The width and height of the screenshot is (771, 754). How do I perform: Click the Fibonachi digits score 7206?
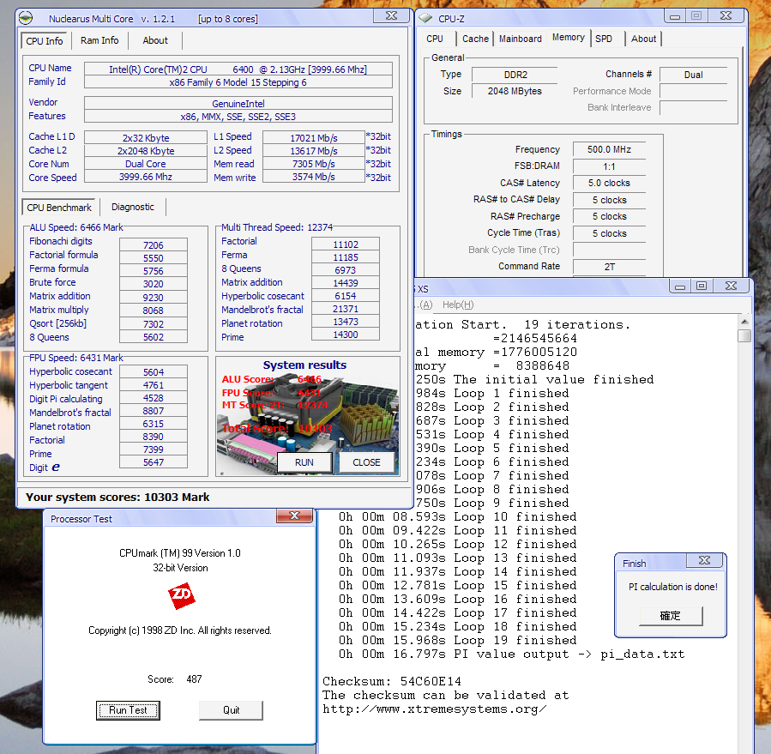click(x=154, y=245)
